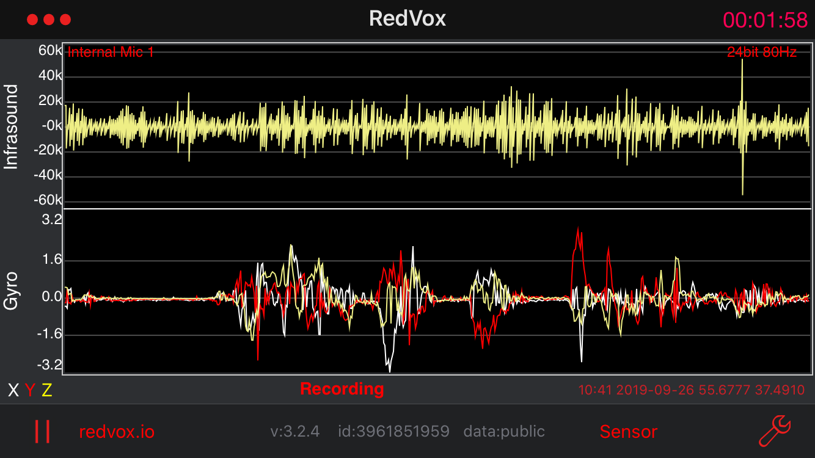Tap the timestamp and coordinates readout
The height and width of the screenshot is (458, 815).
coord(692,390)
